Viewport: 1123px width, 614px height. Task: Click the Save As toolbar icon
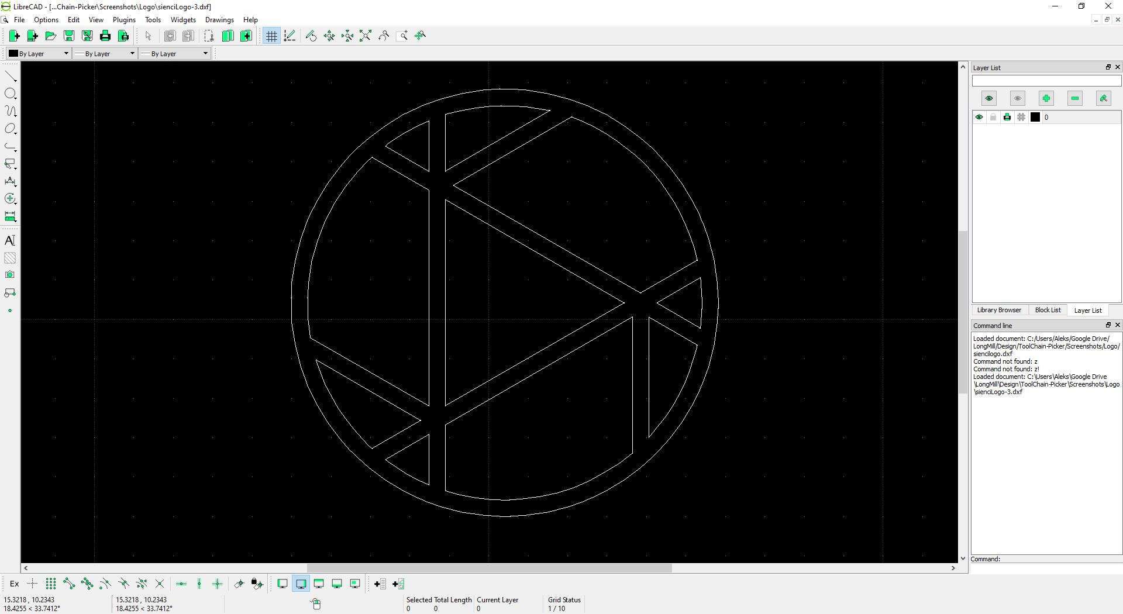pyautogui.click(x=87, y=36)
